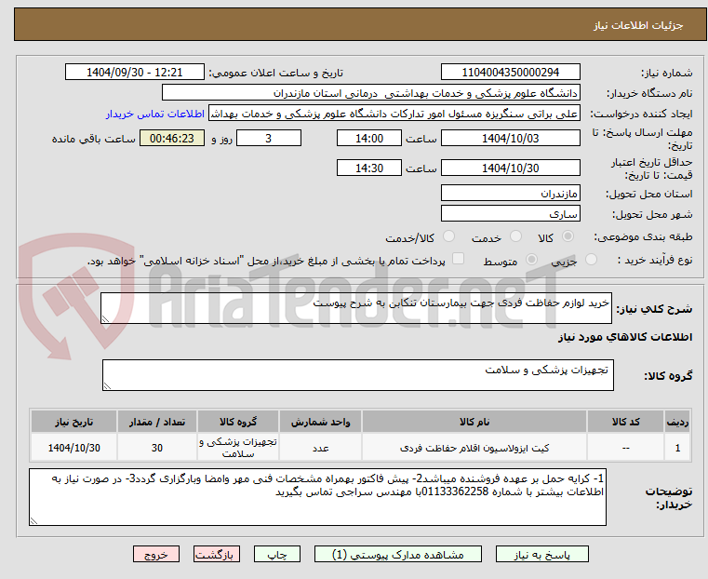Viewport: 708px width, 579px height.
Task: Click the item cell کیت ایزولاسیون اقلام حفاظت فردی
Action: (x=474, y=448)
